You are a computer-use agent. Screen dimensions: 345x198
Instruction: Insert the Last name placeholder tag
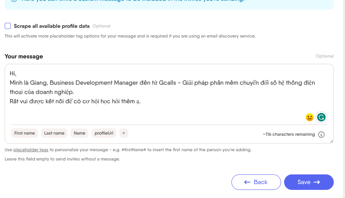[x=54, y=133]
